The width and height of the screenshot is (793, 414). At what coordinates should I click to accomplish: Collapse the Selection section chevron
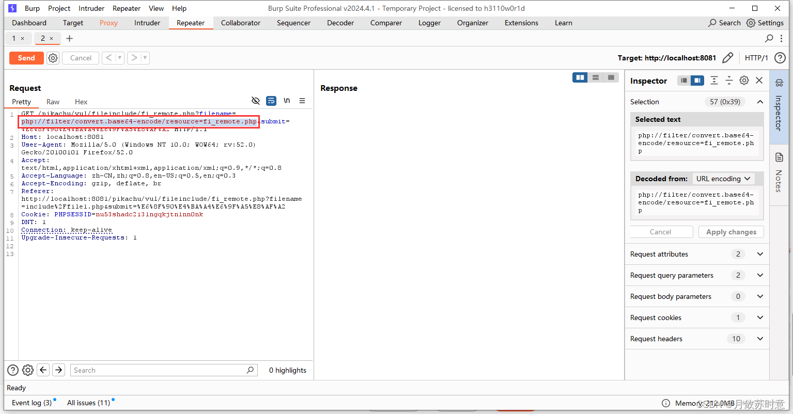click(x=760, y=102)
